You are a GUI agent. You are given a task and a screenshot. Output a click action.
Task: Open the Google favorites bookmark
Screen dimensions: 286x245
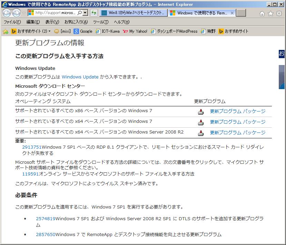pos(83,31)
